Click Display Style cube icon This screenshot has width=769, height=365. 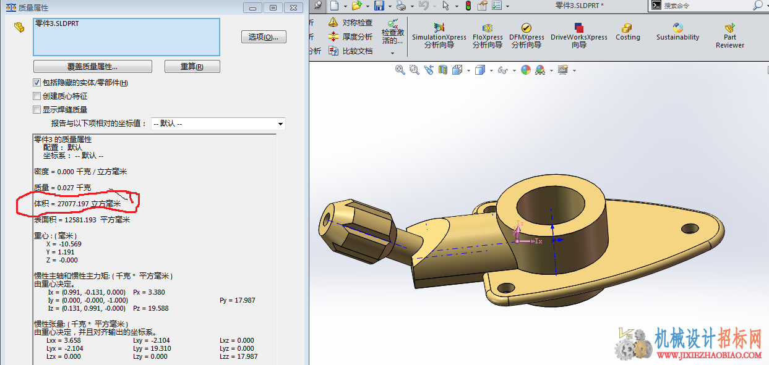pos(479,70)
